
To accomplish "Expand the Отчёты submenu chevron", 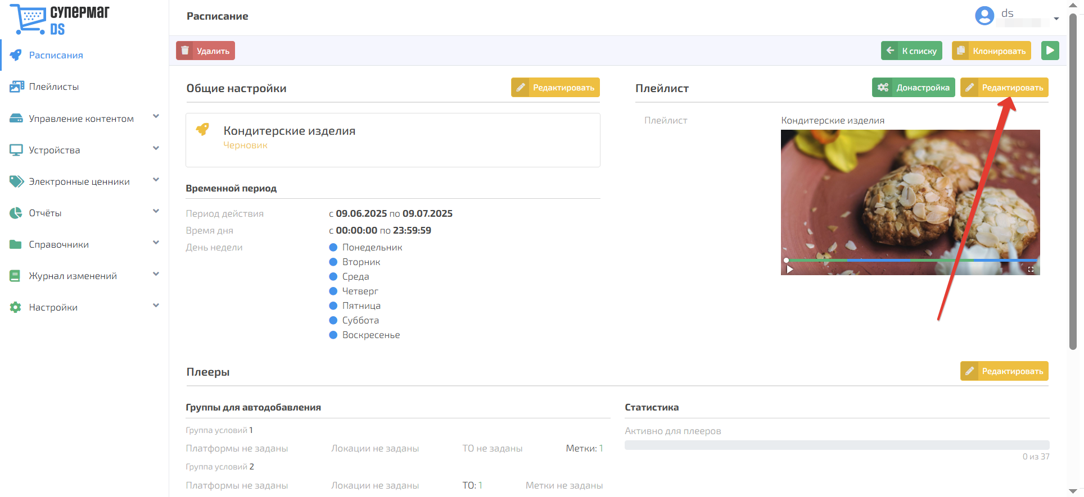I will pos(156,211).
